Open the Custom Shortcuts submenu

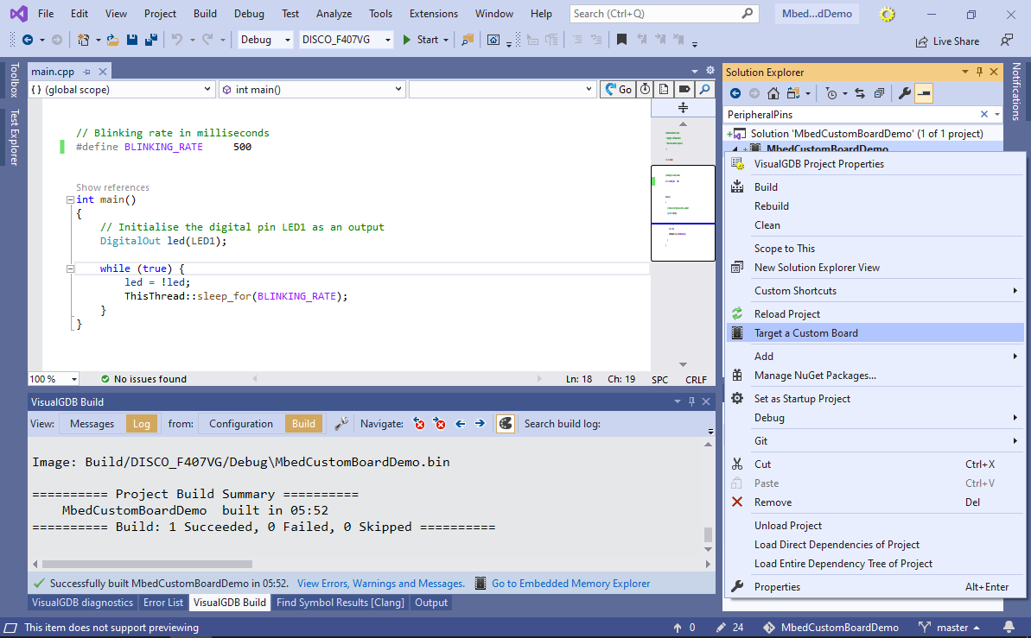[x=875, y=291]
